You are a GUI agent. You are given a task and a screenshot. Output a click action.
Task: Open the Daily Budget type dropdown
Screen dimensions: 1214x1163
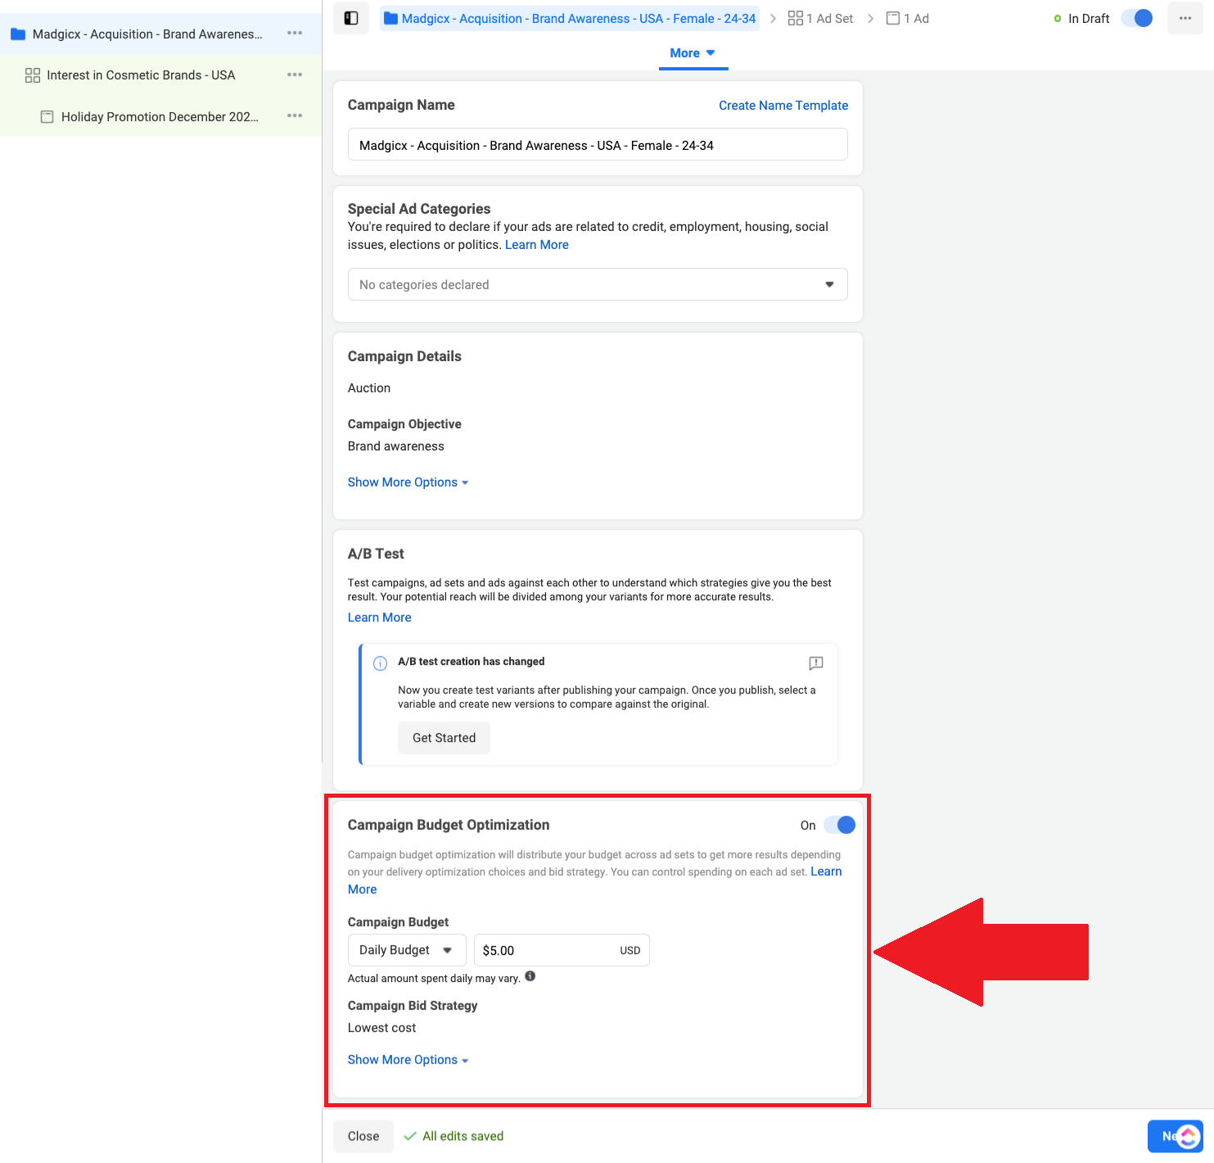click(x=407, y=950)
